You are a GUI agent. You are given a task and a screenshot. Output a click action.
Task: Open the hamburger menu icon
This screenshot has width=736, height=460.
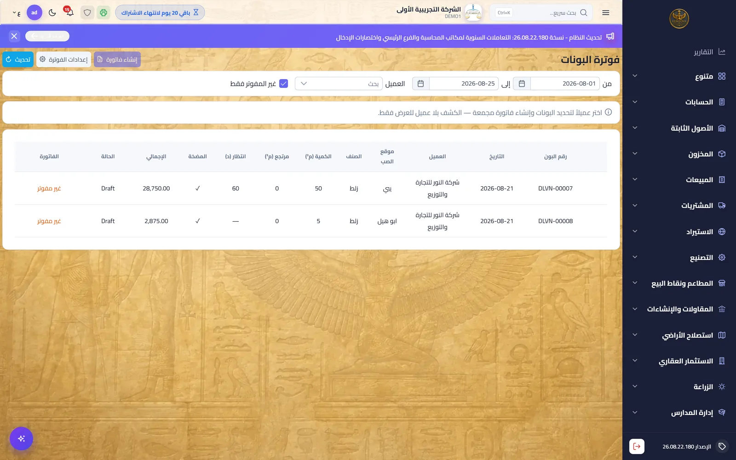pos(605,13)
